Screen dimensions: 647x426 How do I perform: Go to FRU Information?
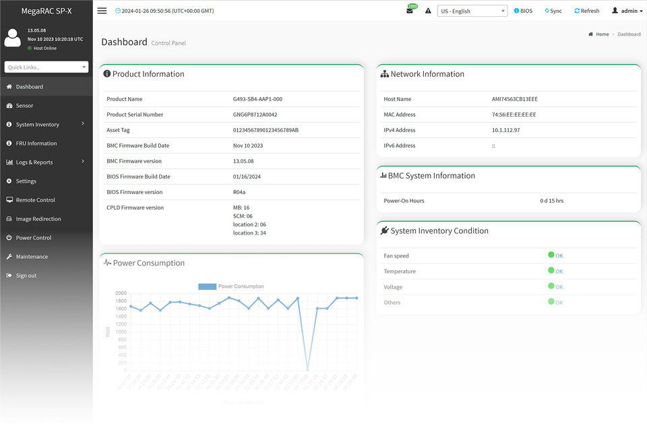click(x=36, y=144)
